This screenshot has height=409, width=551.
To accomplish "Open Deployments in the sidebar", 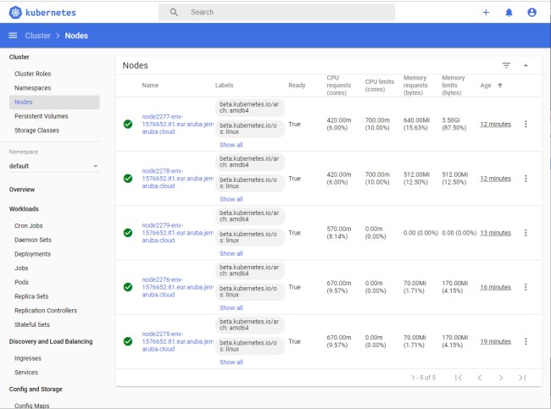I will 32,254.
